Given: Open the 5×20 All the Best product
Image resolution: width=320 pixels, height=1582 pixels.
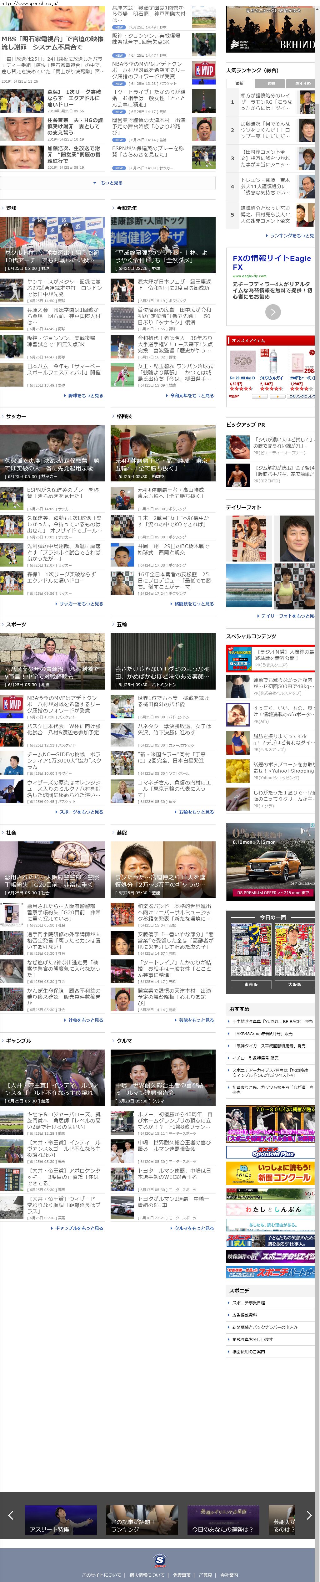Looking at the screenshot, I should tap(242, 369).
